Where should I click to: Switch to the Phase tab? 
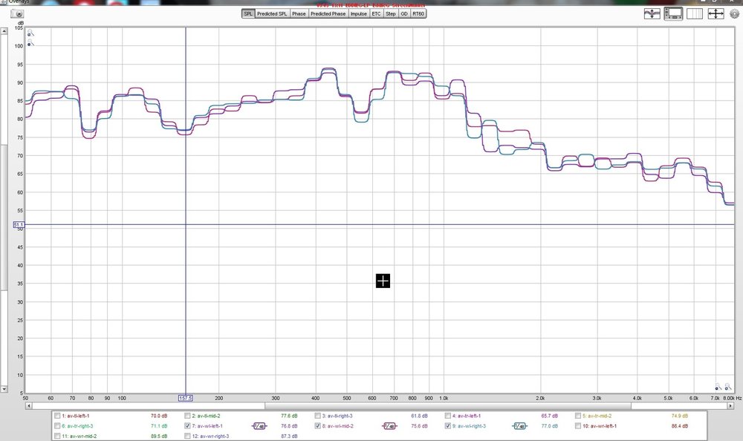pyautogui.click(x=299, y=14)
